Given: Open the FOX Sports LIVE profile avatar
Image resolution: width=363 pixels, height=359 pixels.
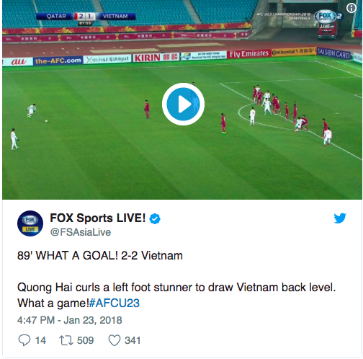Looking at the screenshot, I should (x=30, y=223).
